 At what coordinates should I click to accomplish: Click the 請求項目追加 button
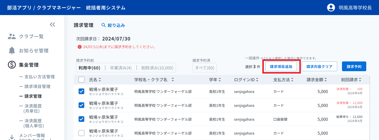coord(281,67)
